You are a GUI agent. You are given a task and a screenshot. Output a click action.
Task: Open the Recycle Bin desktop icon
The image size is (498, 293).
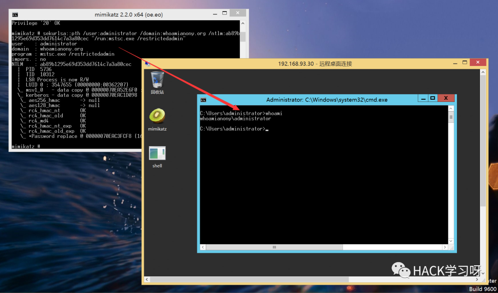click(x=157, y=83)
